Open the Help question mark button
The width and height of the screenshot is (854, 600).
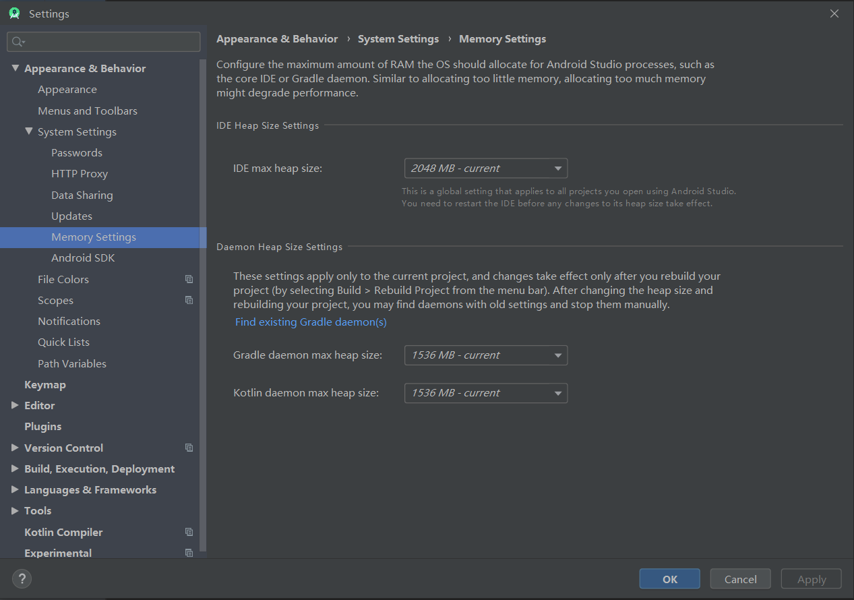(x=22, y=578)
